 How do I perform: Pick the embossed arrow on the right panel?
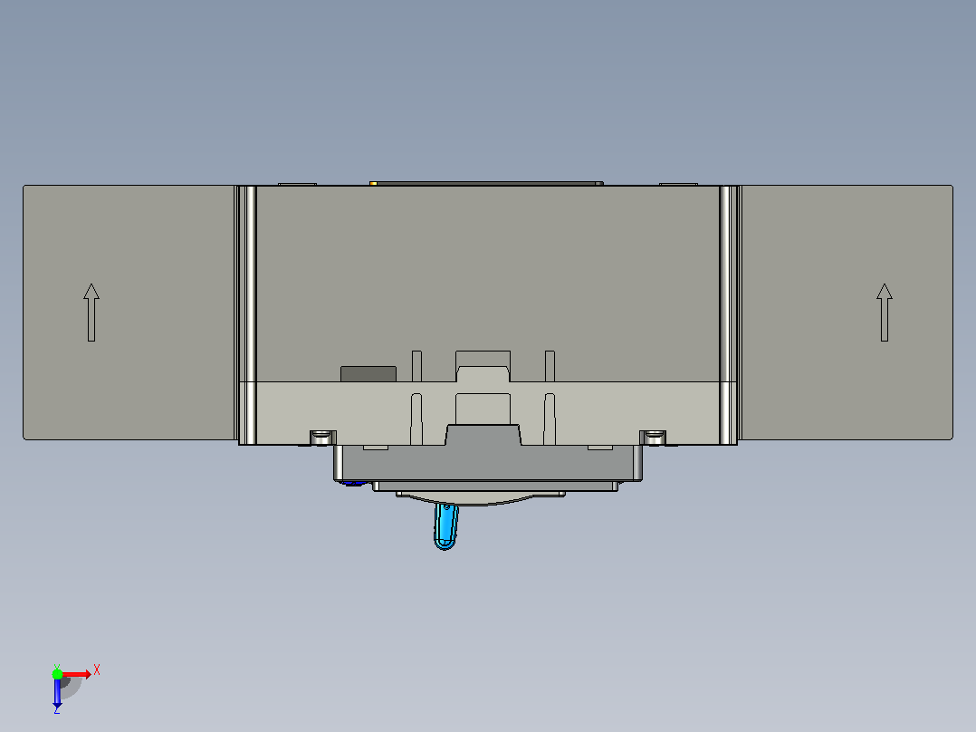pos(885,313)
